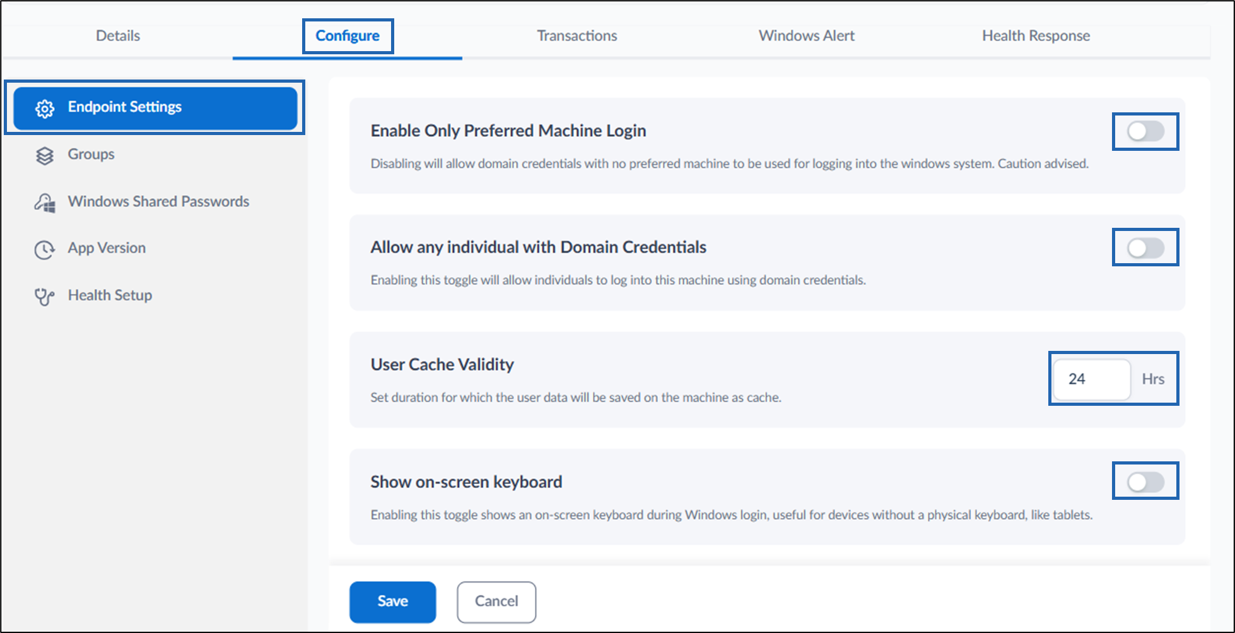Enable Allow any individual with Domain Credentials
1235x633 pixels.
tap(1145, 247)
